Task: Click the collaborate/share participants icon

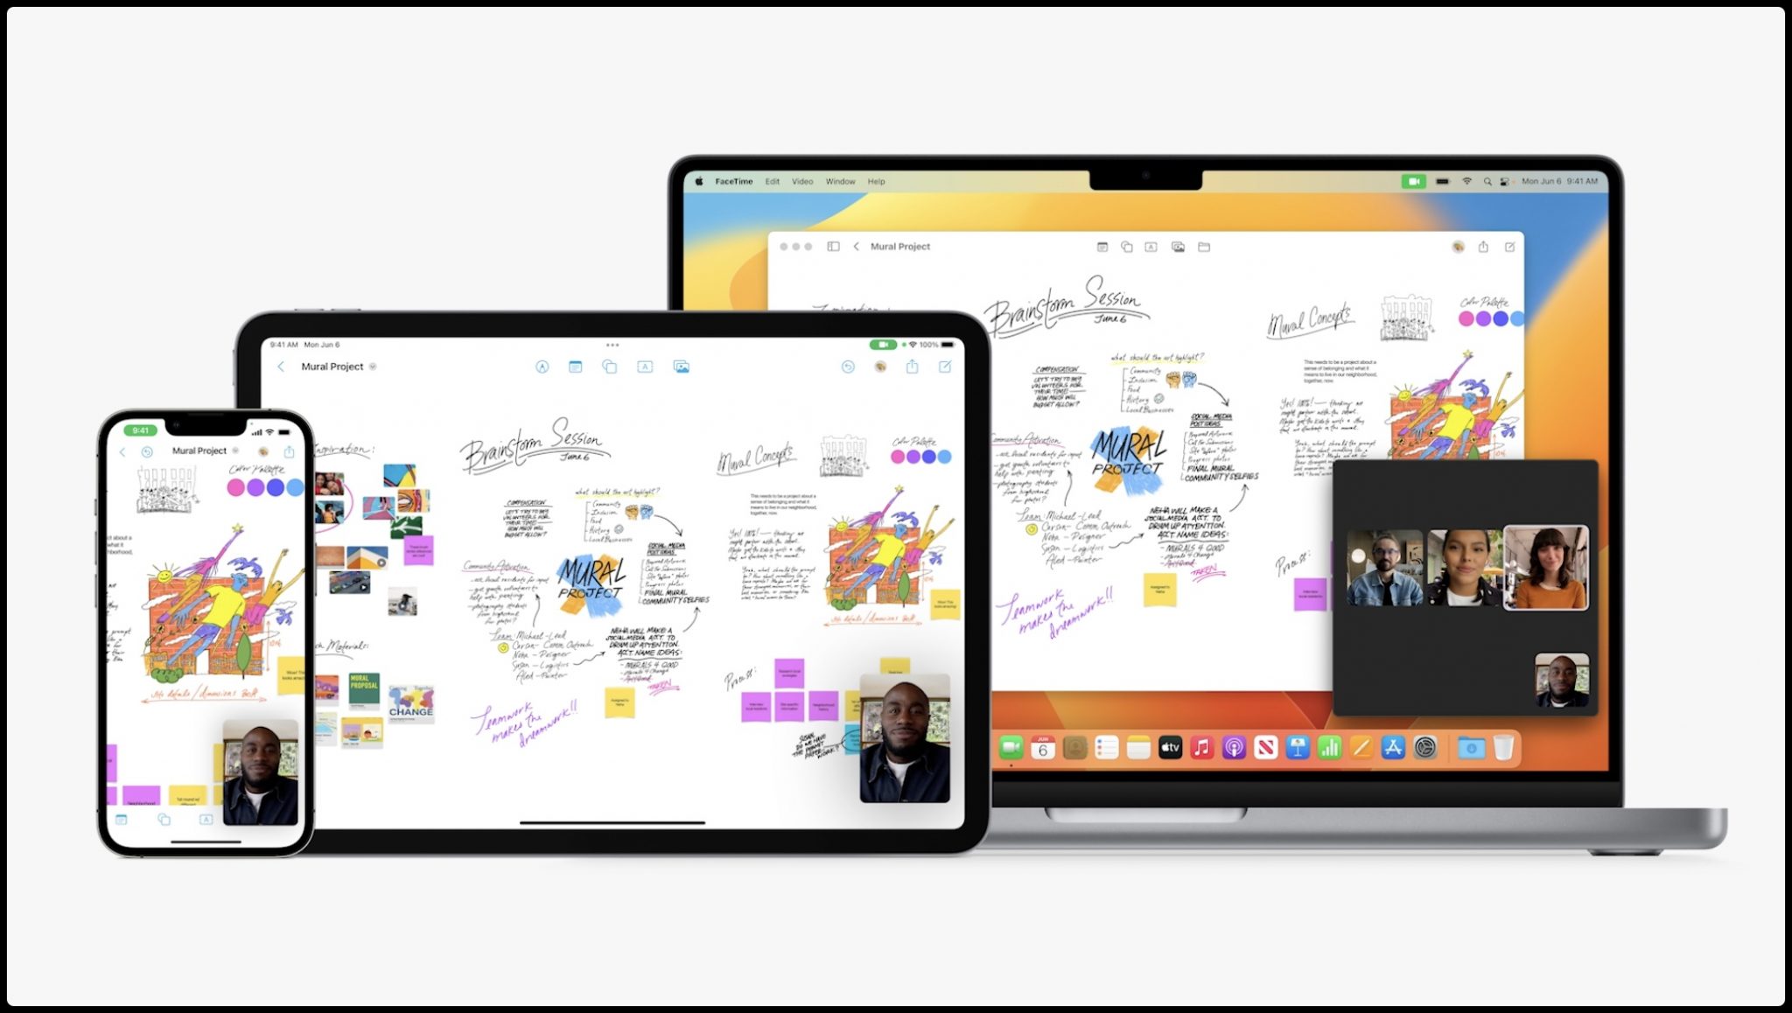Action: pyautogui.click(x=1456, y=248)
